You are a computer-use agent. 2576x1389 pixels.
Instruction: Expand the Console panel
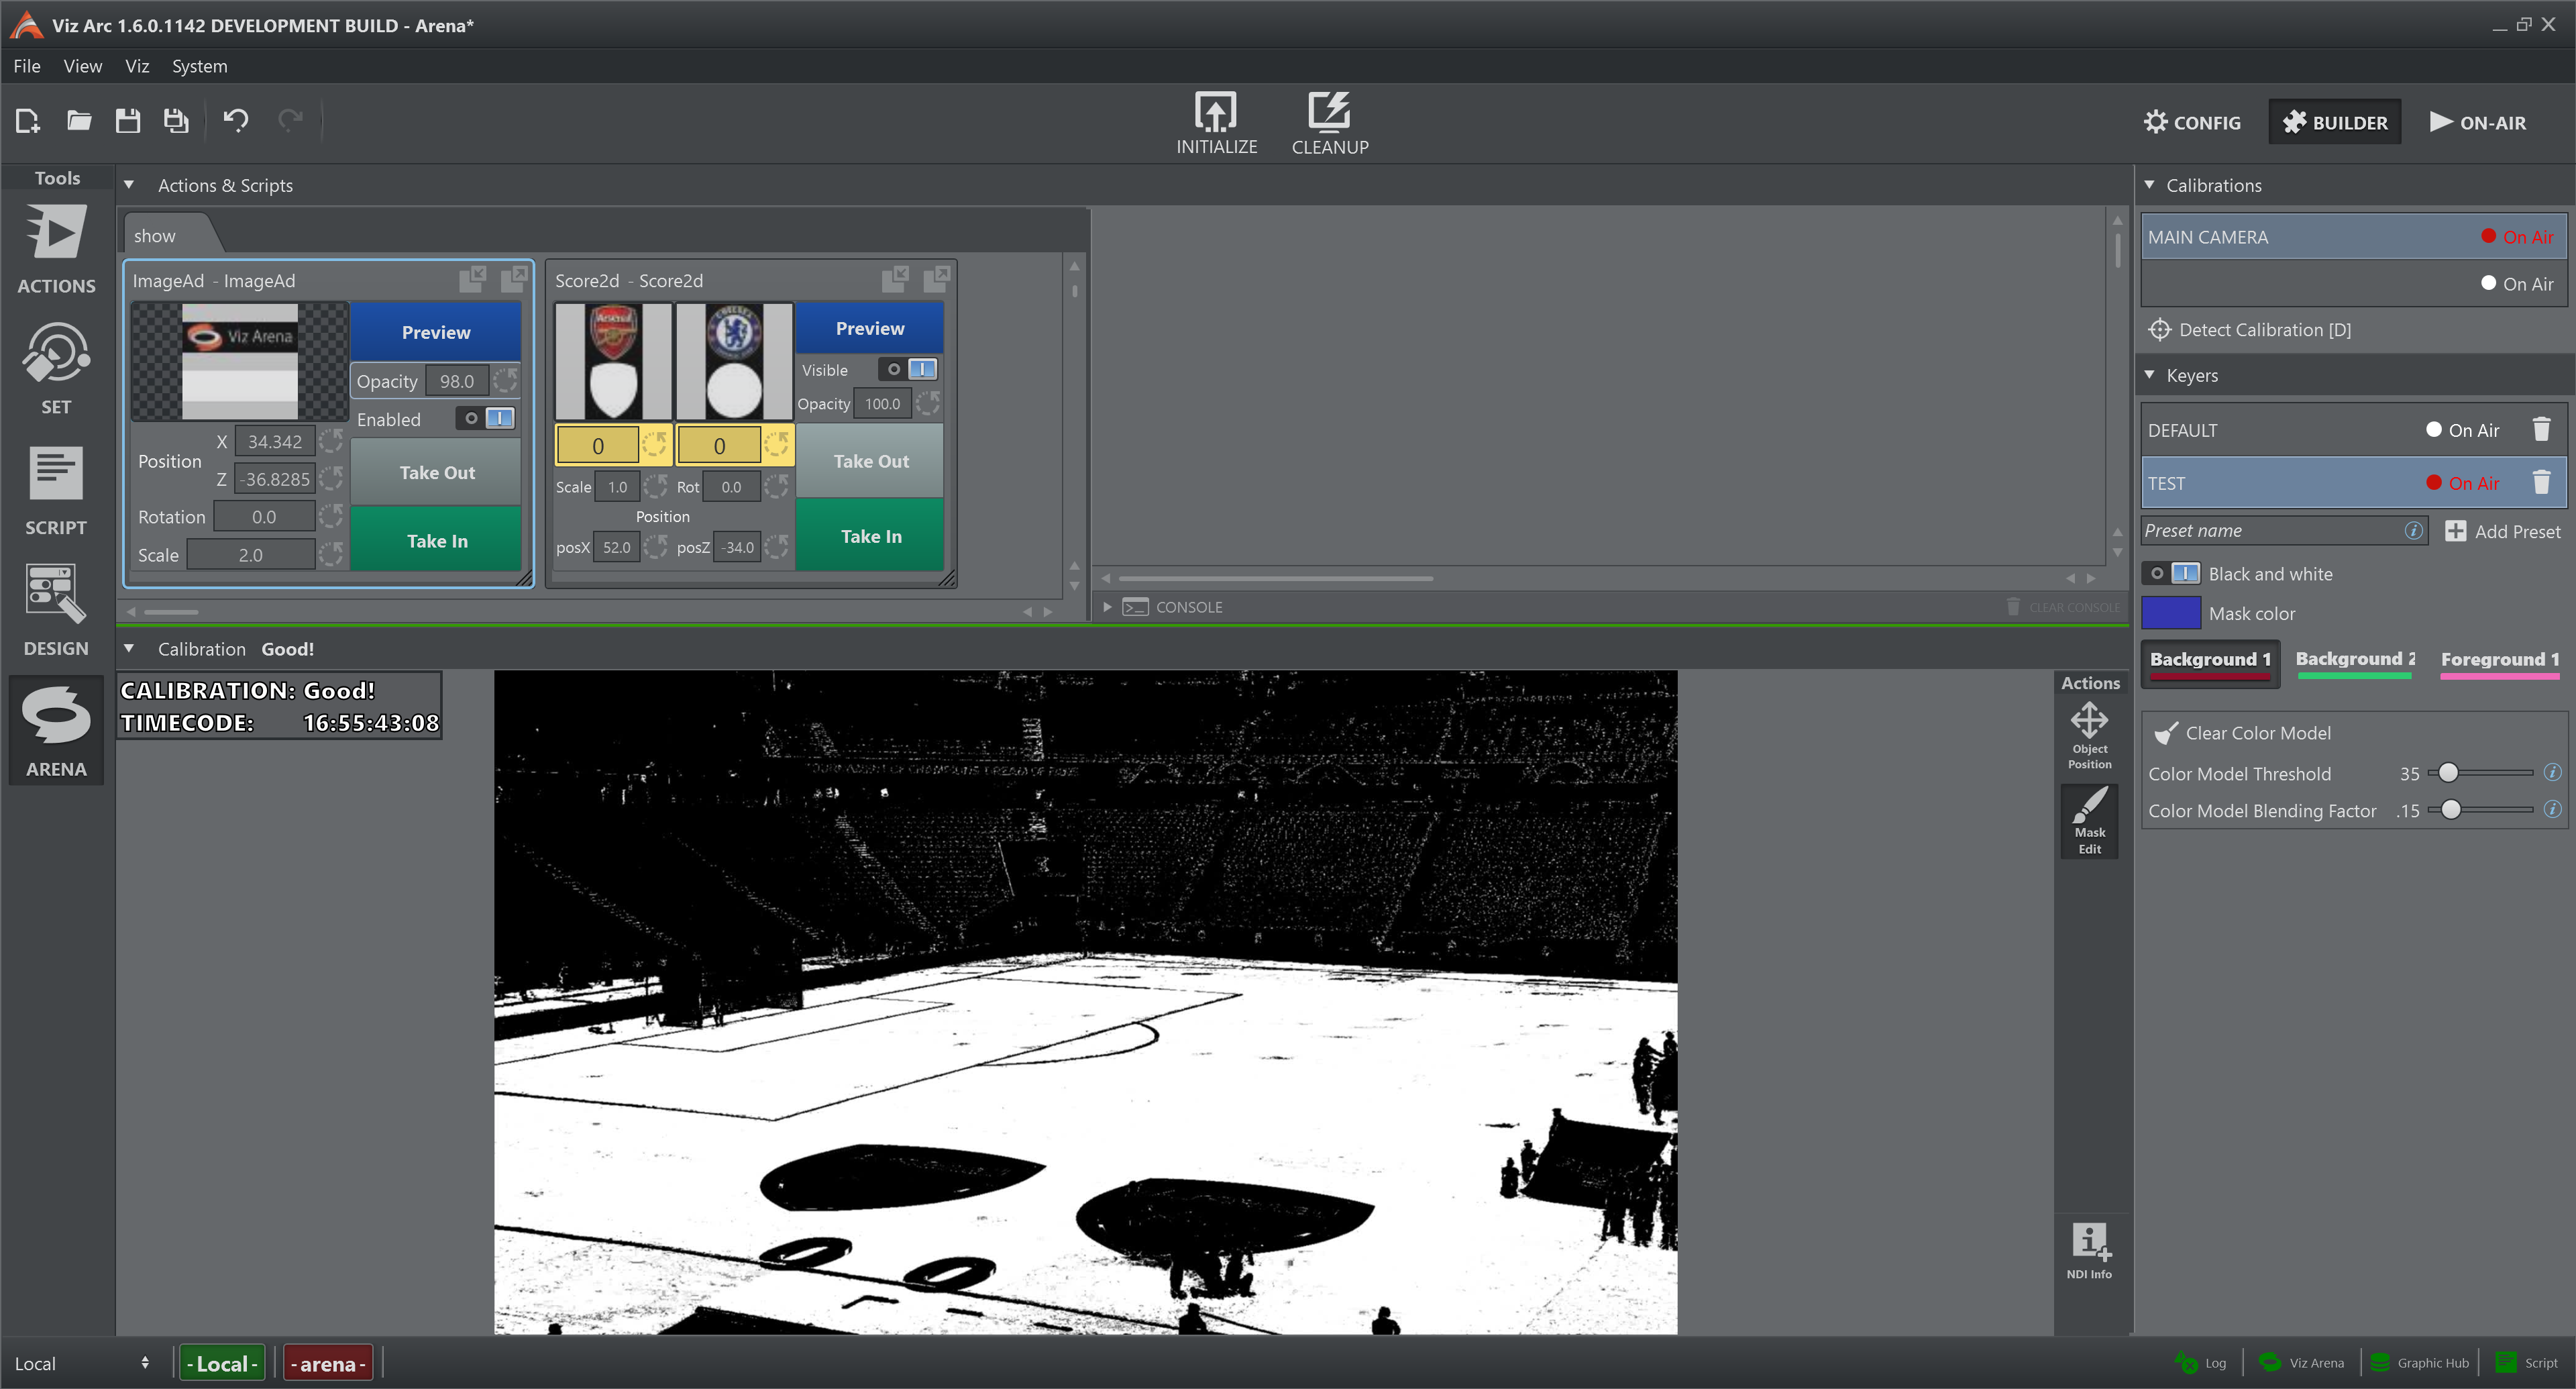coord(1107,607)
